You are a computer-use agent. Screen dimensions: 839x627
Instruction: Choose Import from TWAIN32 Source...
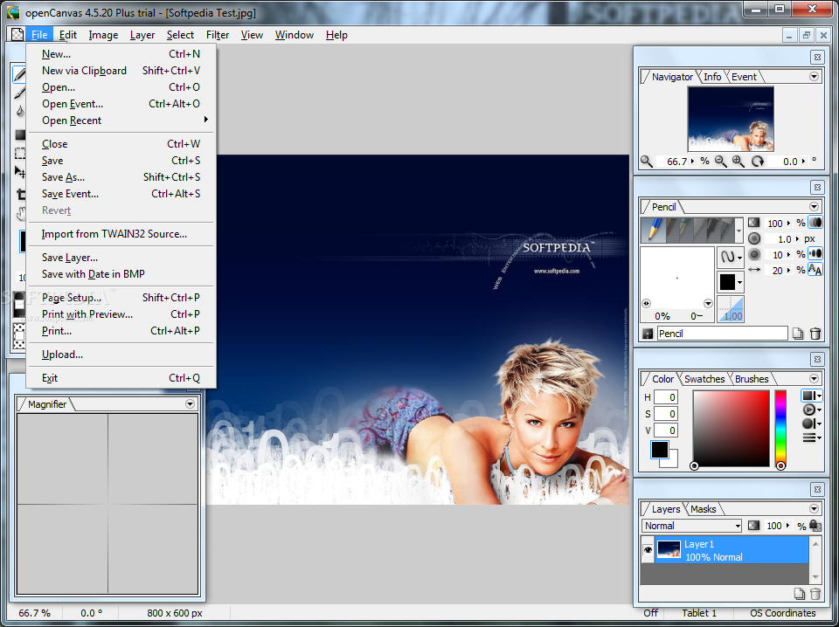121,233
